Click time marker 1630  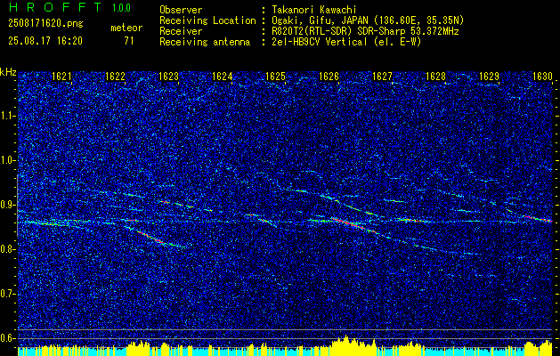point(542,76)
